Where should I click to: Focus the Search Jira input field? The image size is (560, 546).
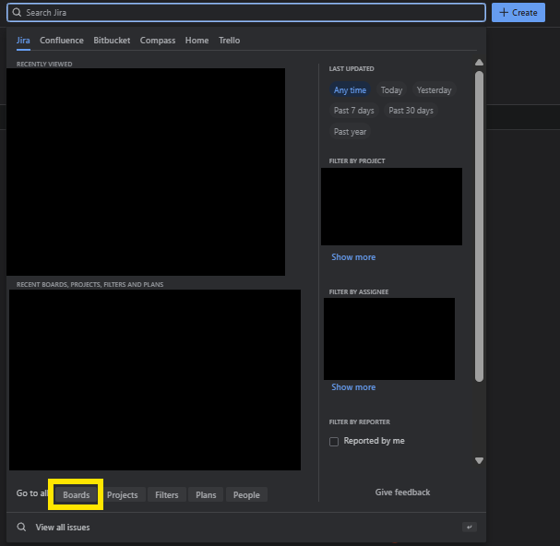click(246, 13)
